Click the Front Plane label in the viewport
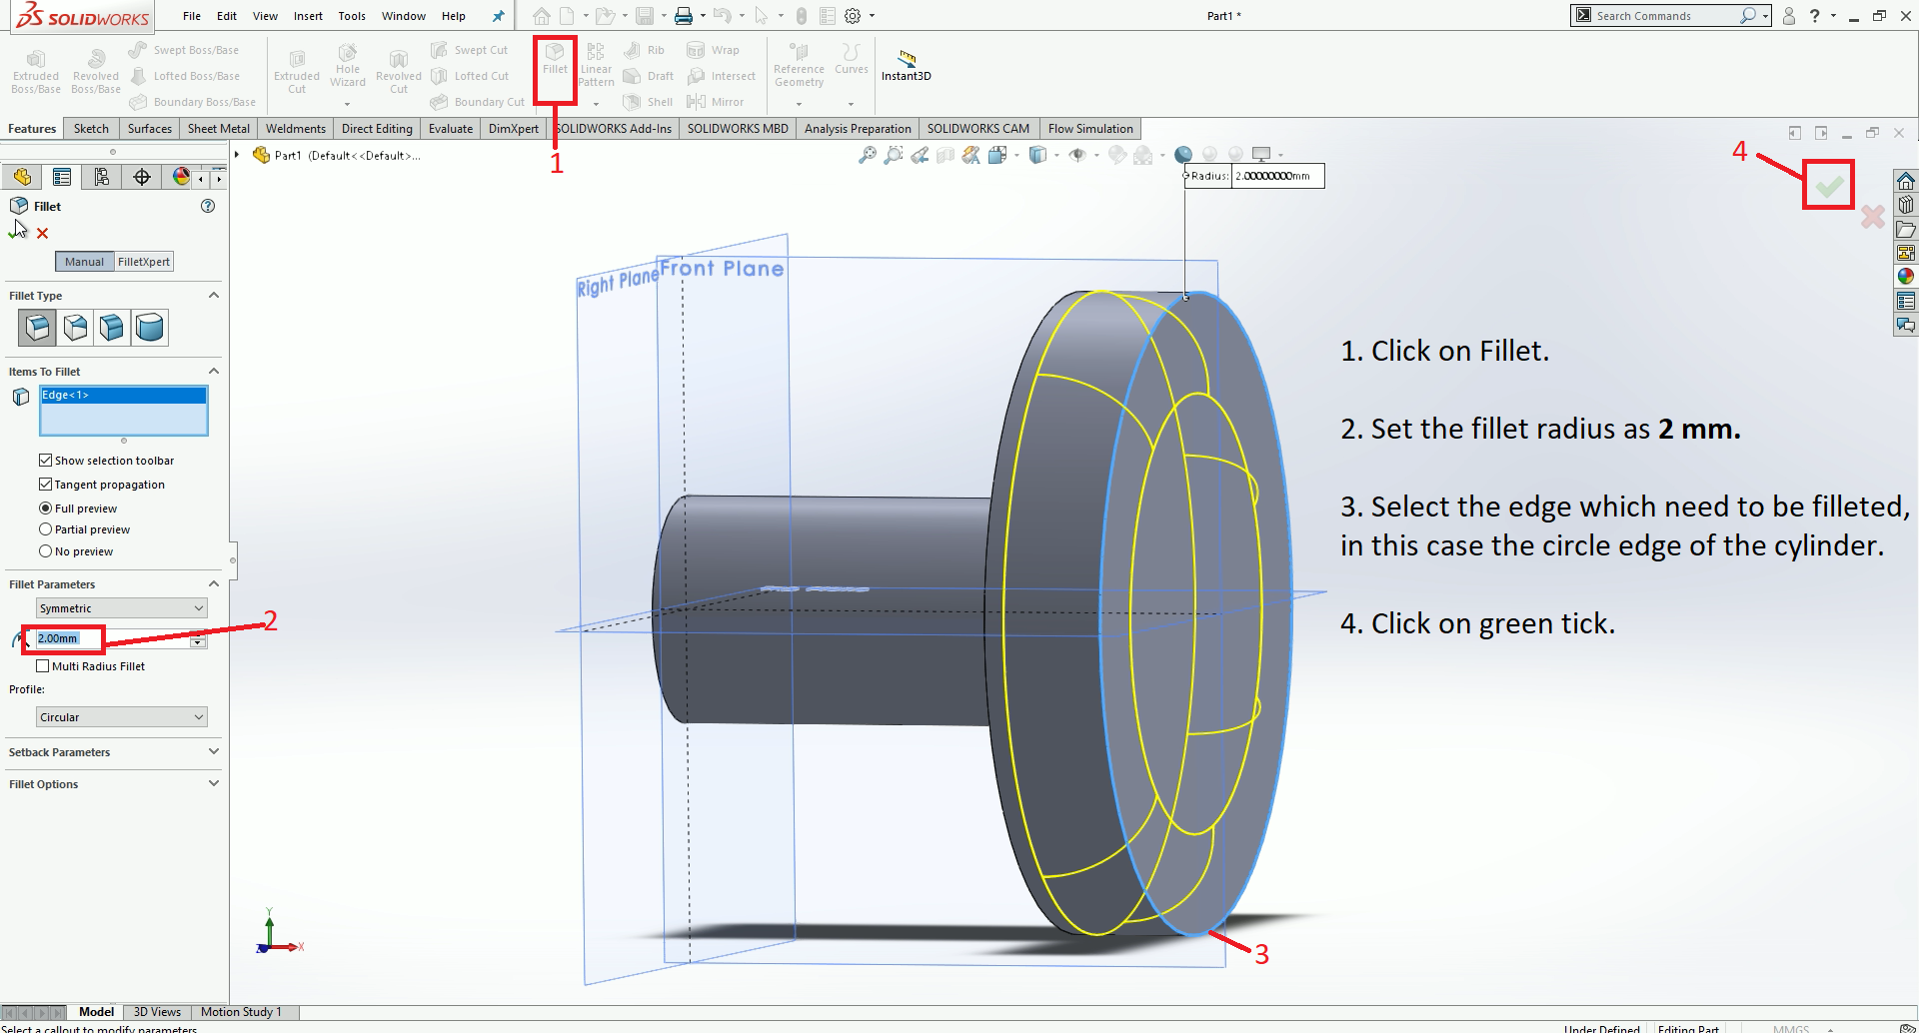Screen dimensions: 1919x1033 tap(722, 269)
